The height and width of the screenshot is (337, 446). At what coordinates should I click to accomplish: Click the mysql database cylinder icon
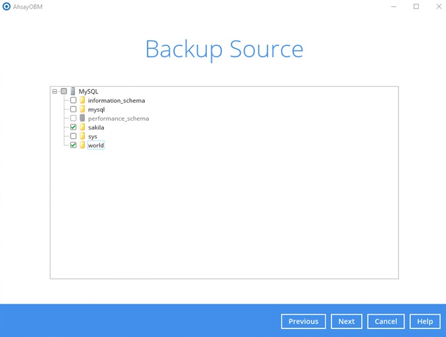[x=82, y=109]
